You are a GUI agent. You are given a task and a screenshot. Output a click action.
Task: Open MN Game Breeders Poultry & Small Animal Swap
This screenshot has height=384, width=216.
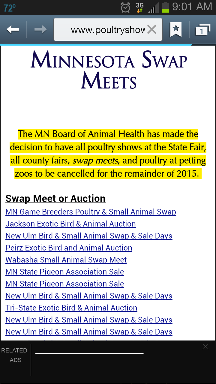(91, 212)
